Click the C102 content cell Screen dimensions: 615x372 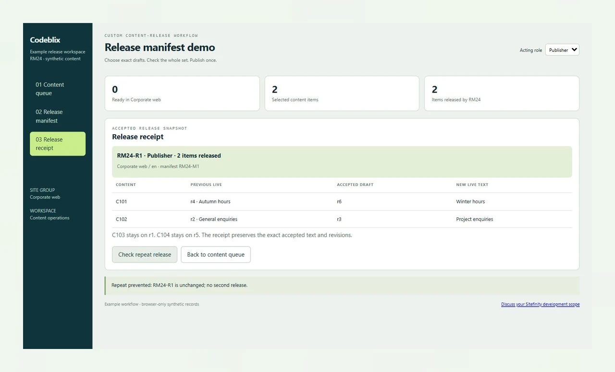(x=122, y=220)
